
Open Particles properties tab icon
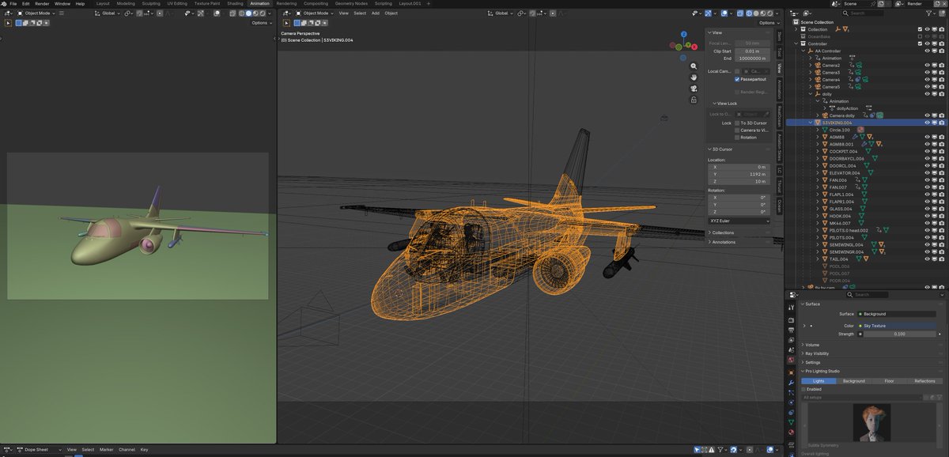pos(791,393)
